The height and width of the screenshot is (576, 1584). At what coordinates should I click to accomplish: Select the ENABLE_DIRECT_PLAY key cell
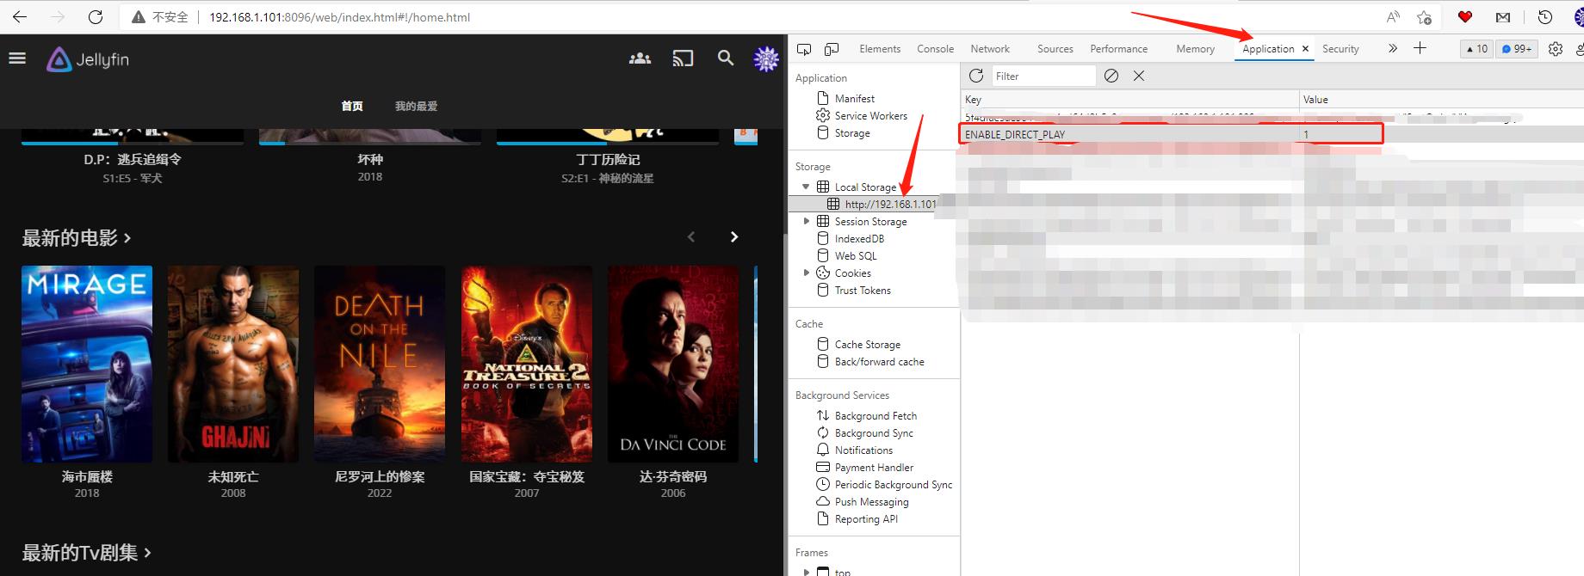click(x=1129, y=134)
